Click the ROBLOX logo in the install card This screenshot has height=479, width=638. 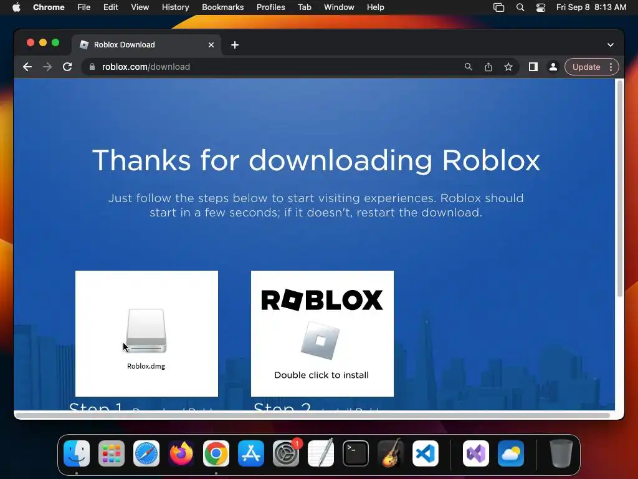pos(322,300)
